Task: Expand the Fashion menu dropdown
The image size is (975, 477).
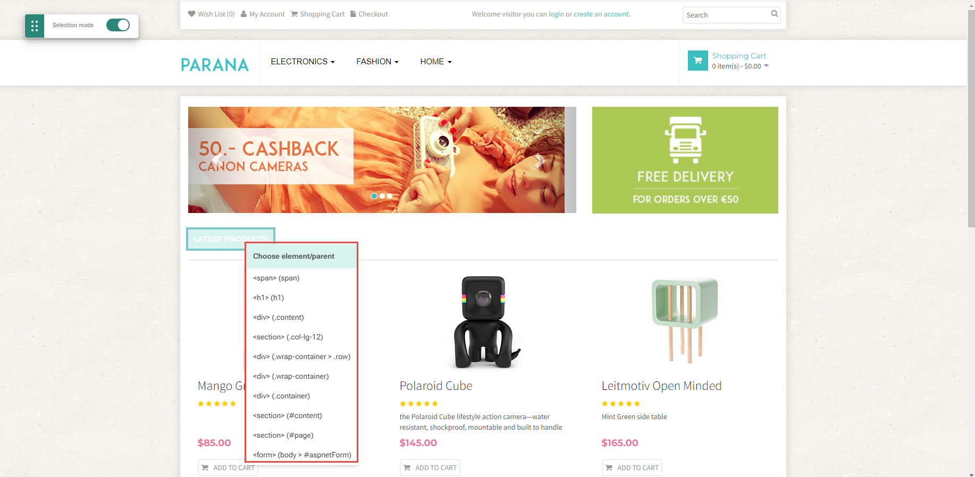Action: click(x=377, y=62)
